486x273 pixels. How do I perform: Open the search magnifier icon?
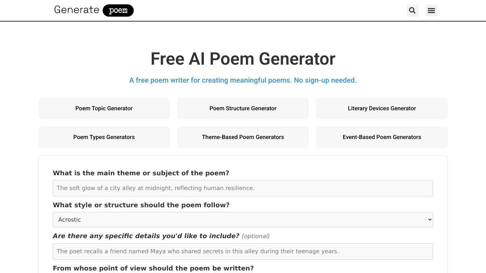click(x=412, y=10)
